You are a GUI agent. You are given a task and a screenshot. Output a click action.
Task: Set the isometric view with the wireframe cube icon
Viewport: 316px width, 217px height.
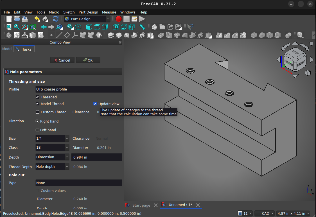pos(78,27)
